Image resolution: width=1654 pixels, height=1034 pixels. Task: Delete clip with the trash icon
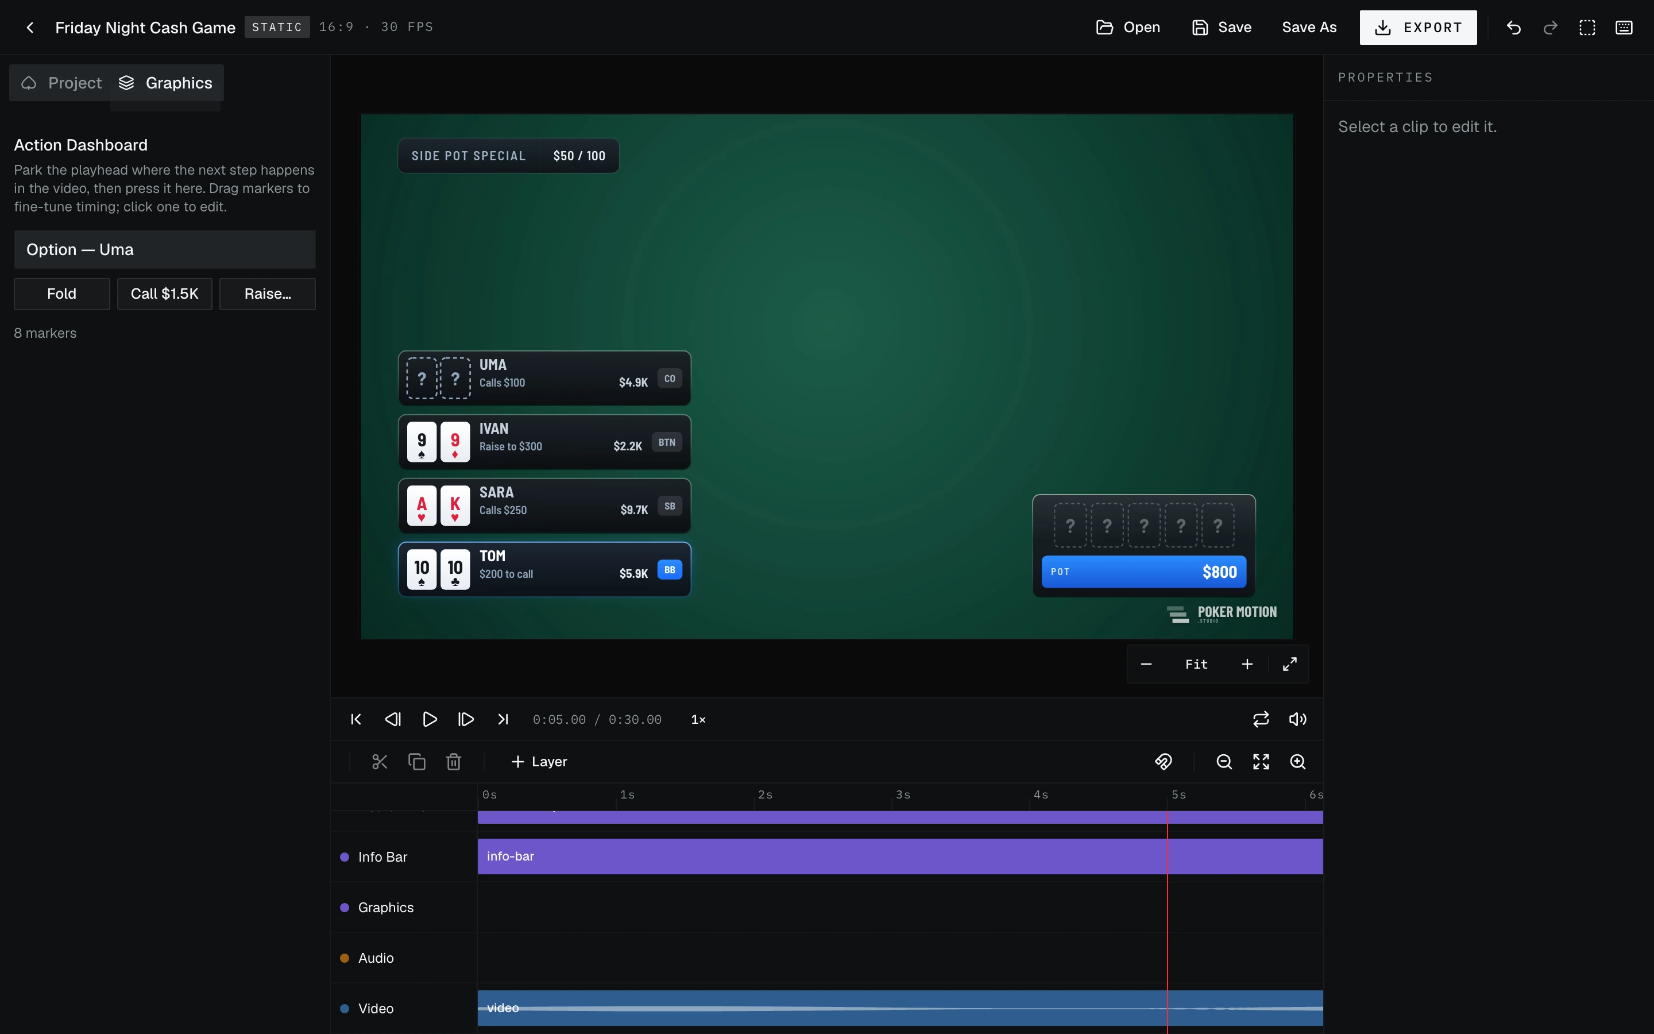[454, 762]
